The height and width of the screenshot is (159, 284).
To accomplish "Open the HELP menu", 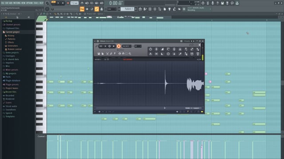I will tap(41, 3).
